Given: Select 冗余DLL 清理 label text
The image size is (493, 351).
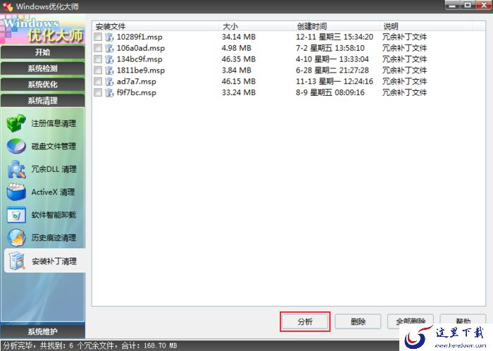Looking at the screenshot, I should [x=54, y=169].
